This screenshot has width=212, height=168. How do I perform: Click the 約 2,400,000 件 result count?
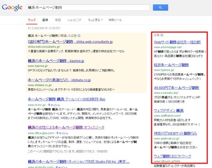44,28
